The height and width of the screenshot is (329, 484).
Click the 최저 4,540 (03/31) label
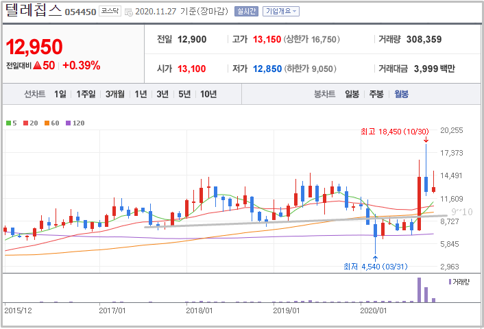[376, 267]
